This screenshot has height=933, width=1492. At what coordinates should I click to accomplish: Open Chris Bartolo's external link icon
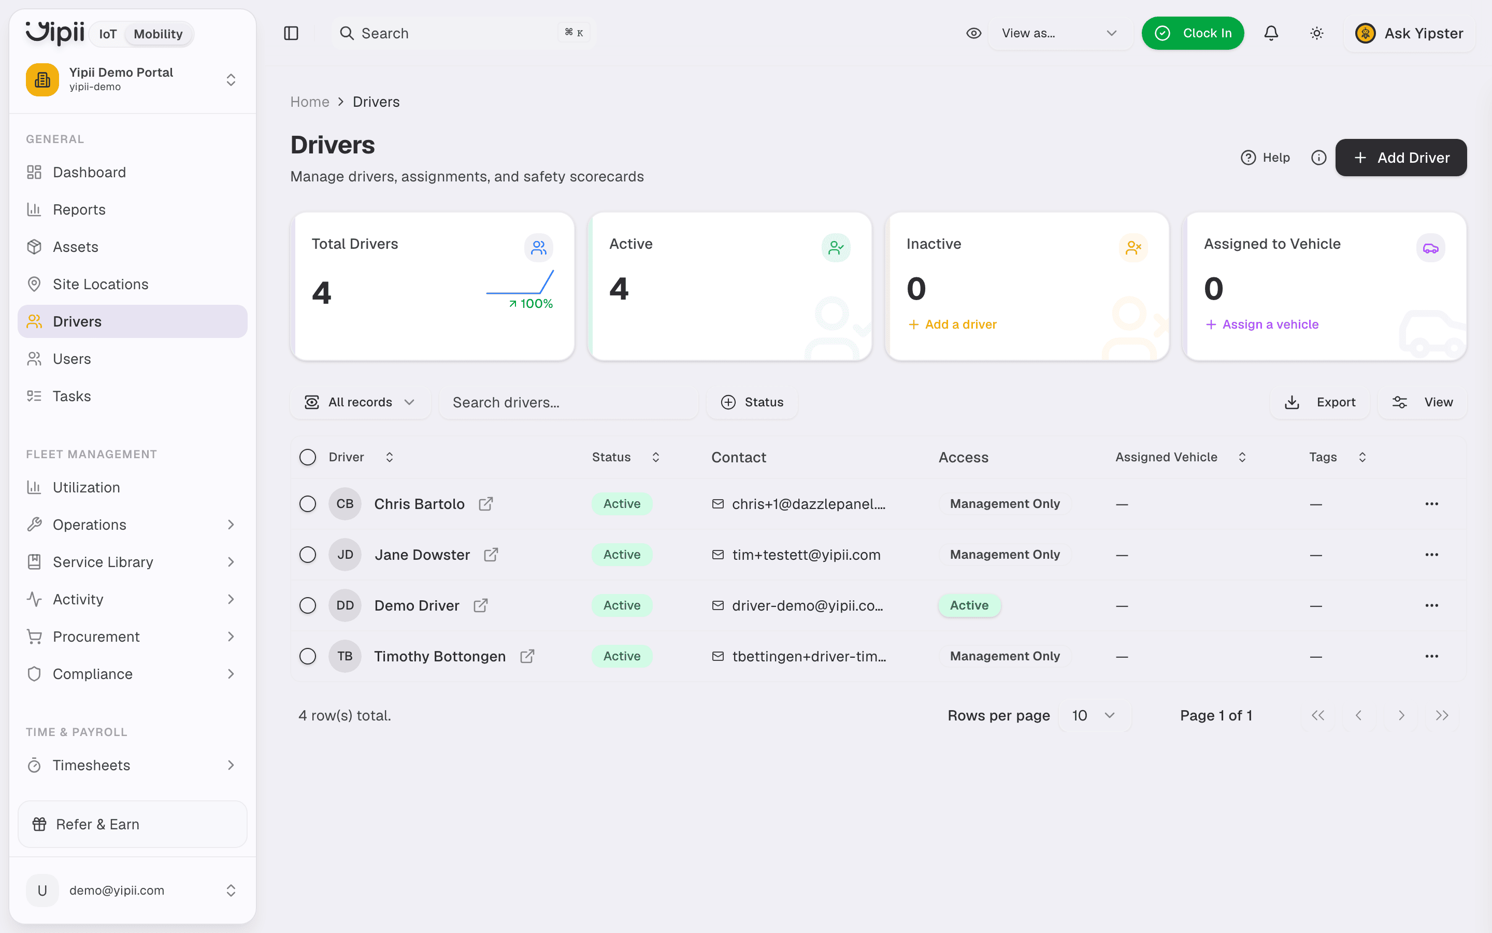pos(486,504)
